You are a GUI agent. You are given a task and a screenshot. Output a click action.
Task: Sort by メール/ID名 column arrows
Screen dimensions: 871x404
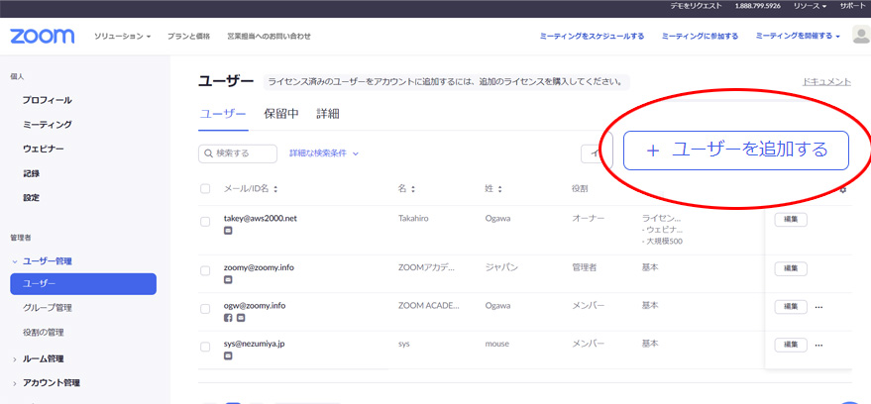pyautogui.click(x=275, y=189)
